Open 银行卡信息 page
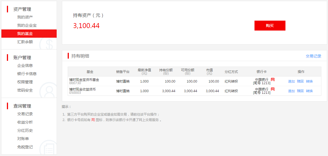Image resolution: width=328 pixels, height=156 pixels. (27, 74)
